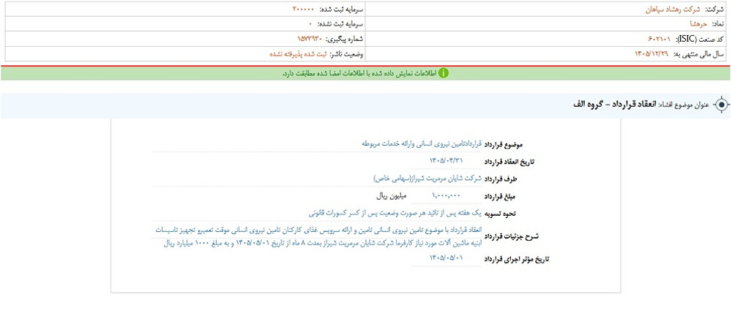Image resolution: width=732 pixels, height=319 pixels.
Task: Click green message 'اطلاعات نمایش داده شده با اطلاعات امضا شده مطابقت دارد'
Action: pyautogui.click(x=359, y=73)
